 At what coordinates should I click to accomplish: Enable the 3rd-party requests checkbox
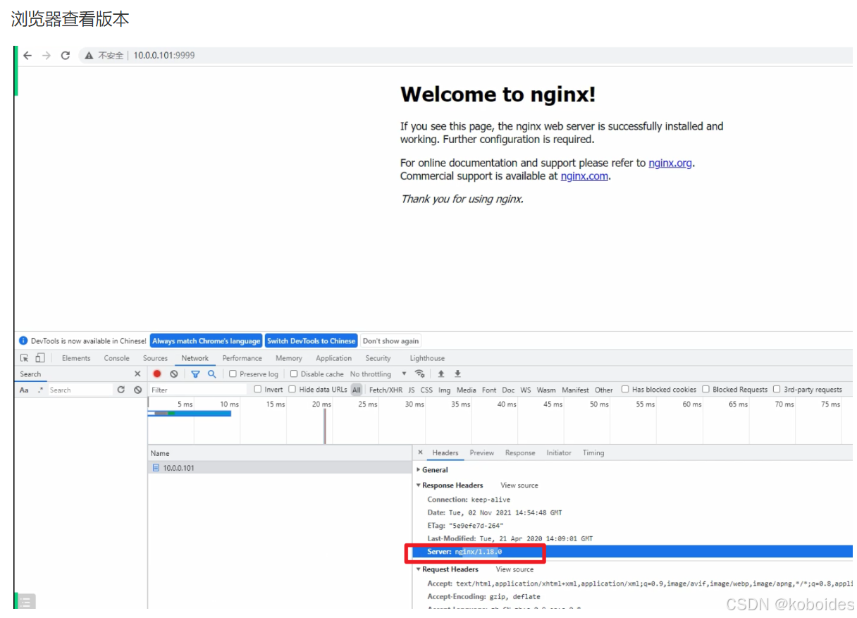point(777,390)
